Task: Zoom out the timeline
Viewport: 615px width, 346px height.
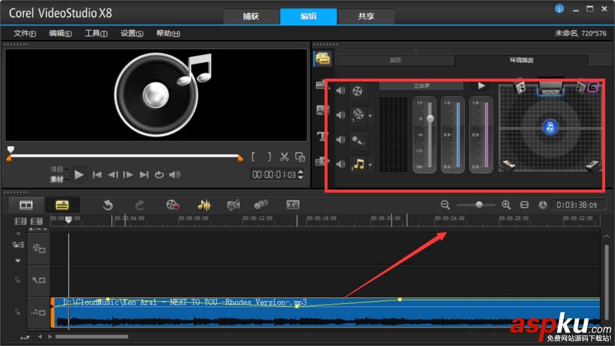Action: [x=445, y=205]
